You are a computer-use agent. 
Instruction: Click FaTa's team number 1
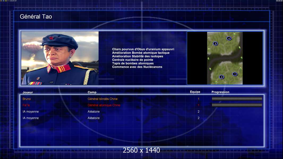tap(199, 105)
